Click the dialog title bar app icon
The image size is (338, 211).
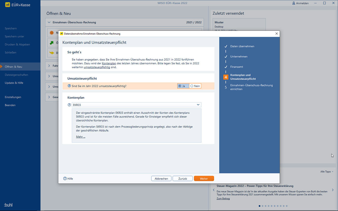pos(62,34)
